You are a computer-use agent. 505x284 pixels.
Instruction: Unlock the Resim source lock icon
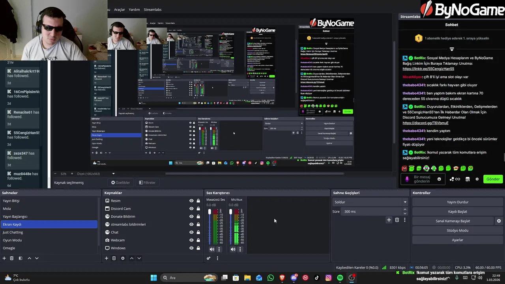[198, 201]
